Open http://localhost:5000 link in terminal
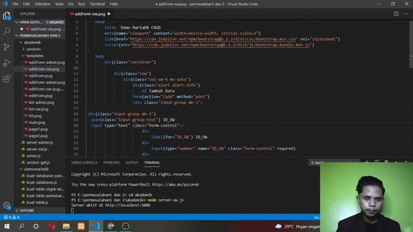The image size is (413, 232). point(128,205)
